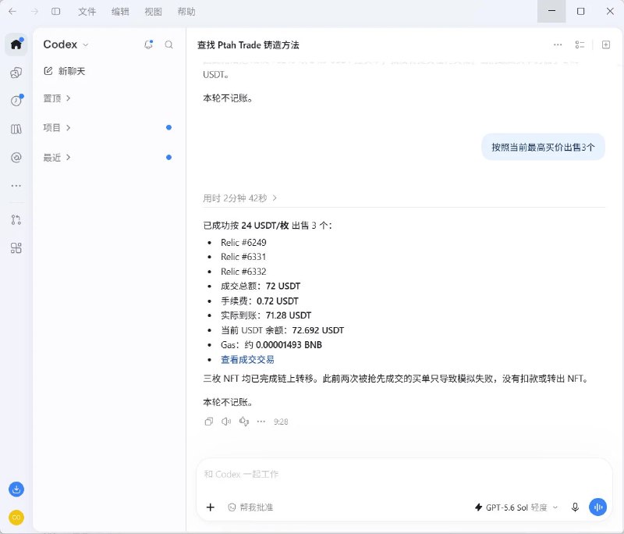
Task: Open the task list icon in header
Action: tap(580, 44)
